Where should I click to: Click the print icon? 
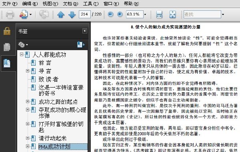(10, 14)
